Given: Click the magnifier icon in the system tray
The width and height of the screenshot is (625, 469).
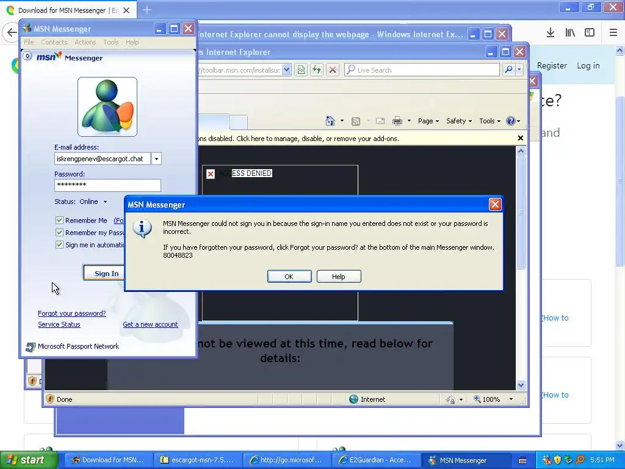Looking at the screenshot, I should [x=580, y=460].
